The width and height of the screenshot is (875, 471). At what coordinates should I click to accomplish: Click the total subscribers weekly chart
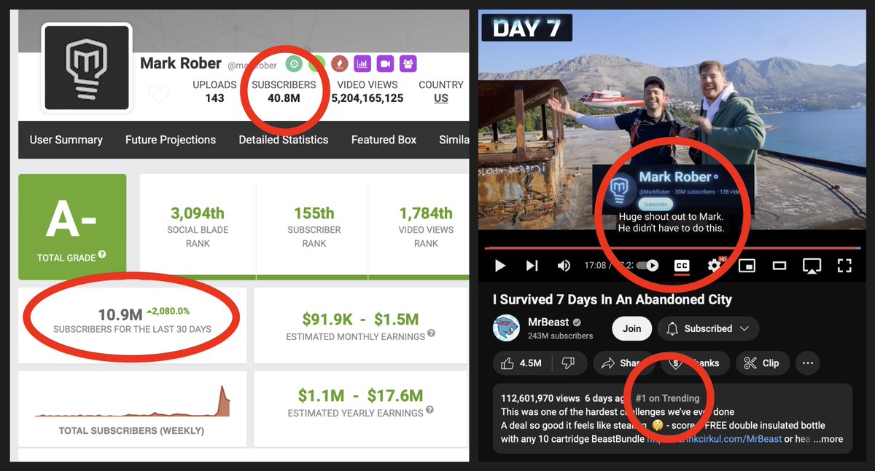point(132,401)
